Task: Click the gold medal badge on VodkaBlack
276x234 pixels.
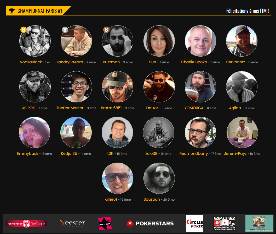Action: coord(24,30)
